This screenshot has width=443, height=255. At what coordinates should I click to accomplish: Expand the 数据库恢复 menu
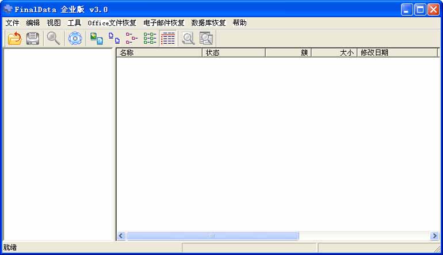[208, 23]
